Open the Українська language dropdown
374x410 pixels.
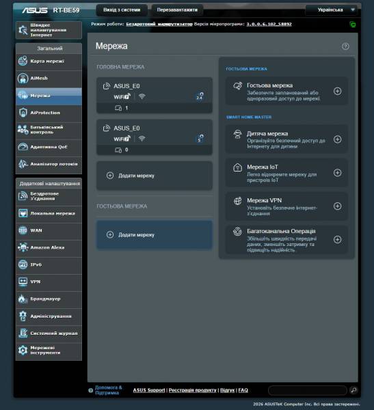(333, 10)
